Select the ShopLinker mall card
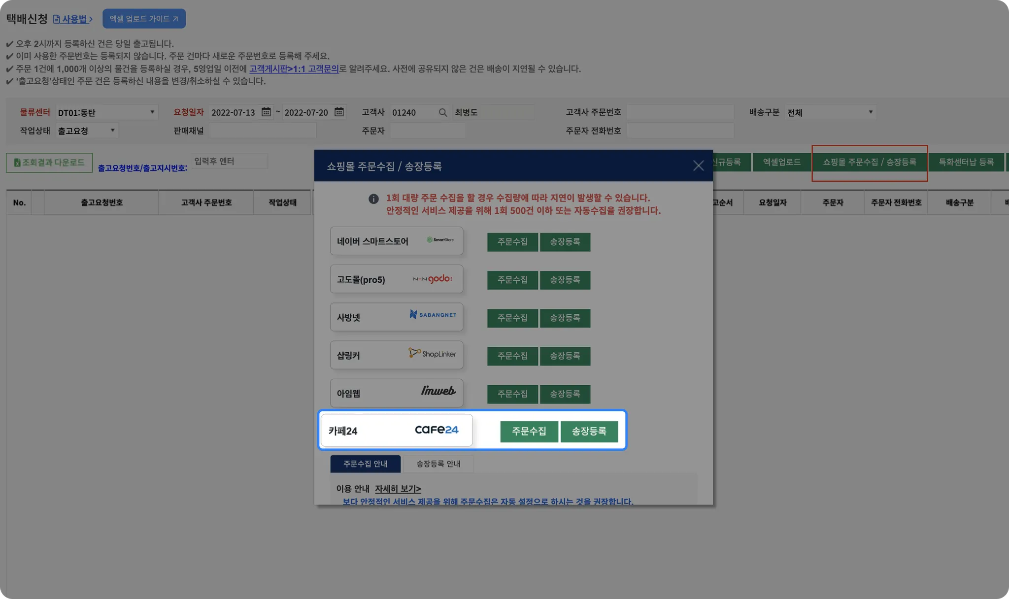Screen dimensions: 1009x599 tap(396, 355)
